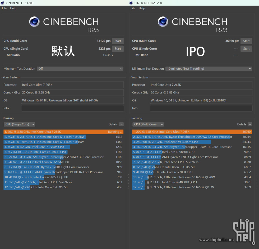The height and width of the screenshot is (249, 259).
Task: Start Single Core test in left window (2223 pts)
Action: 118,49
